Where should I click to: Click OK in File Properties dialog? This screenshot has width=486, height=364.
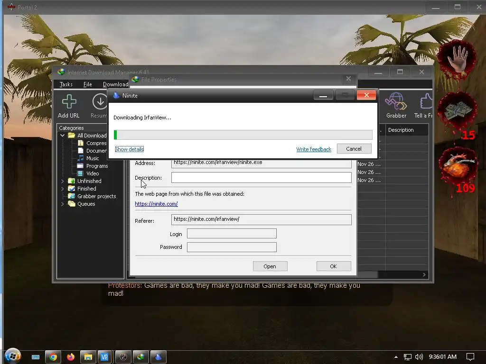[334, 266]
